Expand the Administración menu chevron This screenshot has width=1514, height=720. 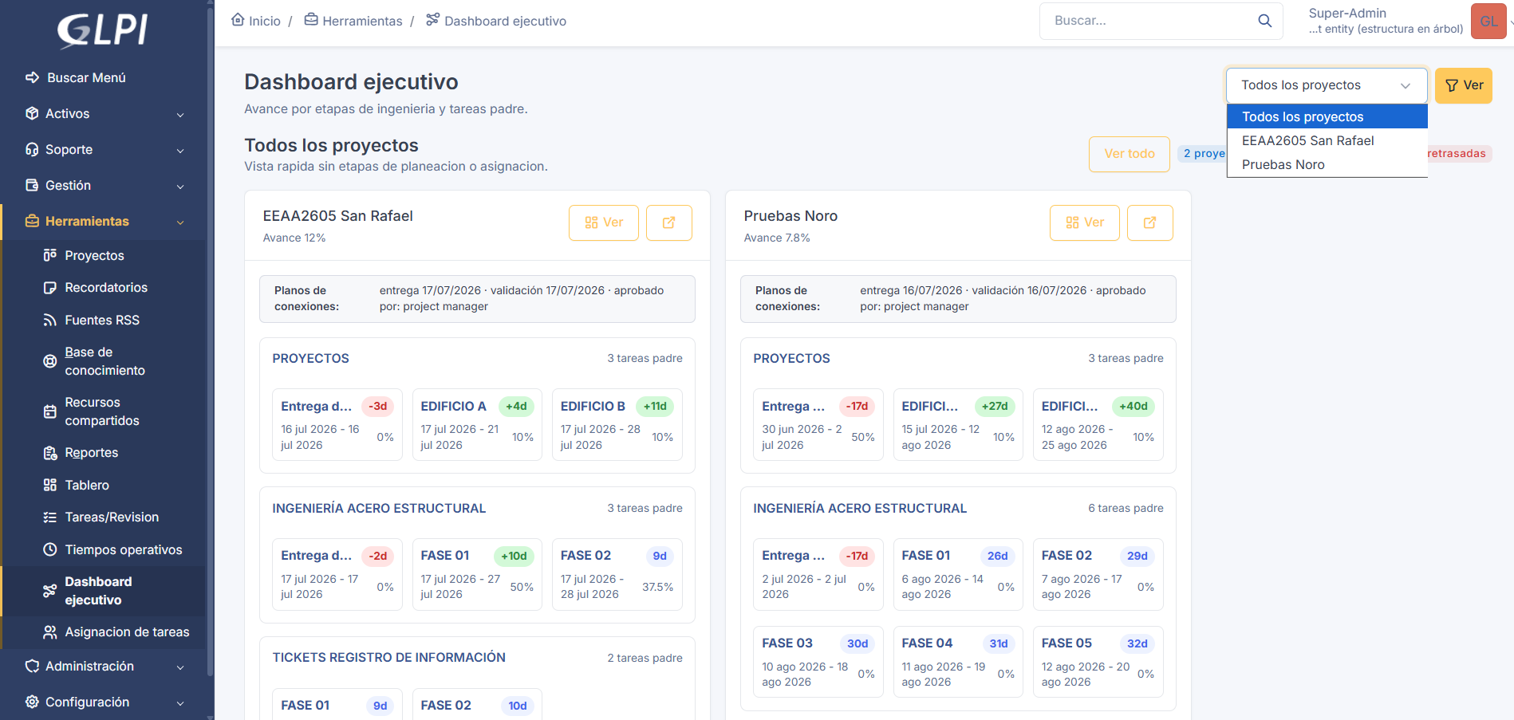point(180,667)
